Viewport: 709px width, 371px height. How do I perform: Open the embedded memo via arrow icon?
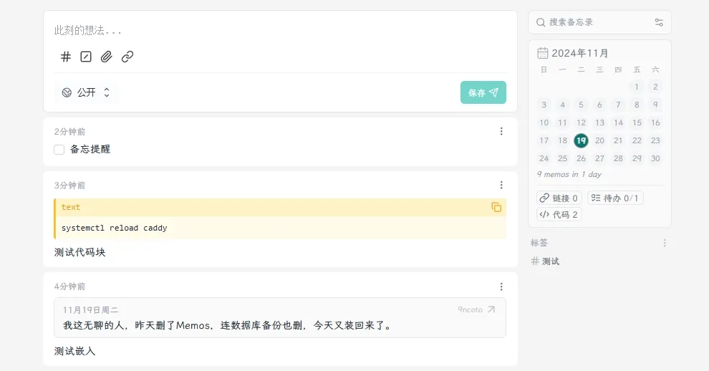(x=491, y=310)
